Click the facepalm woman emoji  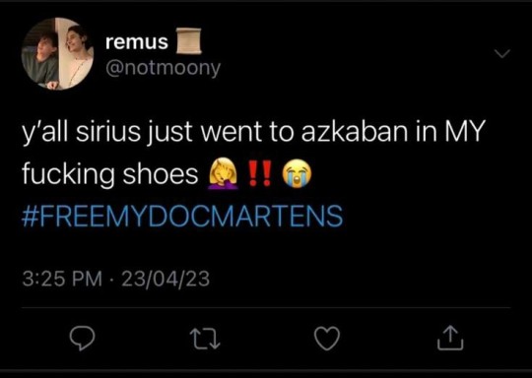coord(224,173)
